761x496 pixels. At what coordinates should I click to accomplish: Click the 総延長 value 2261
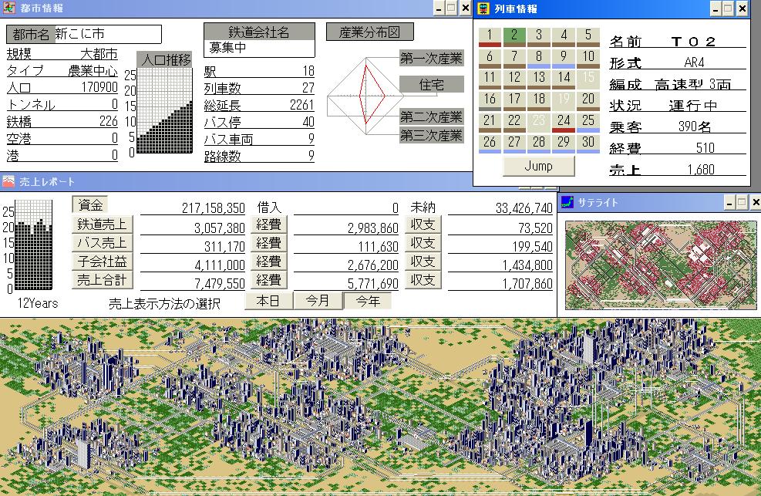click(x=302, y=105)
